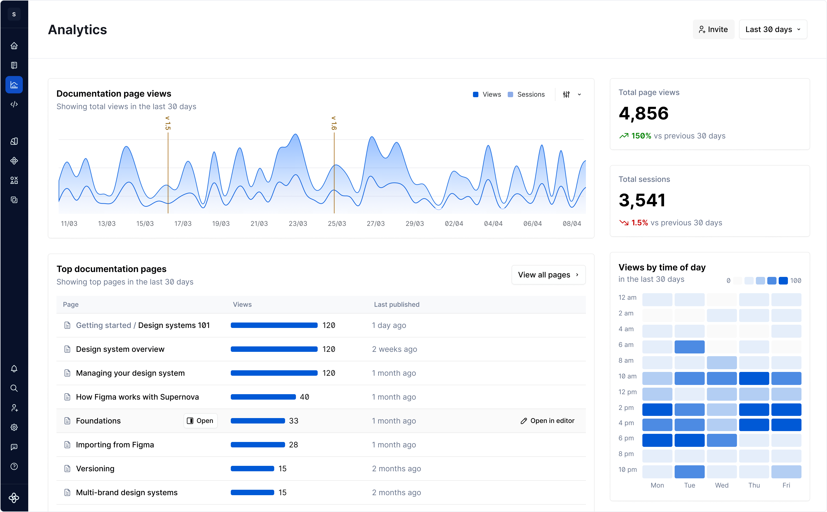This screenshot has width=827, height=512.
Task: Open the Home icon in the sidebar
Action: (14, 45)
